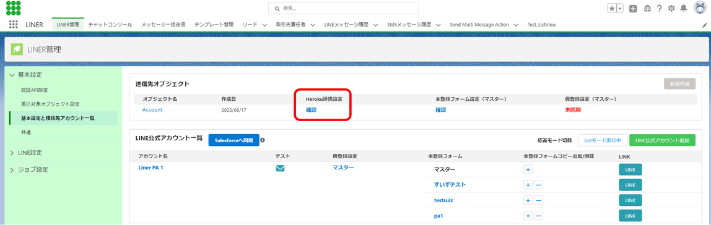Click info icon beside Salesforceへ同期
The image size is (711, 225).
pos(263,140)
